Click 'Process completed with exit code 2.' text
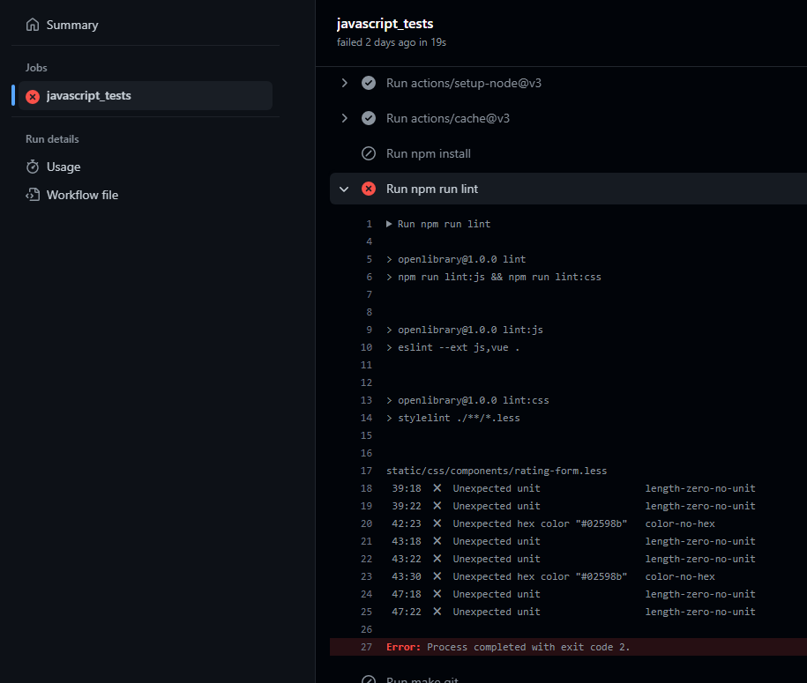The image size is (807, 683). 528,647
